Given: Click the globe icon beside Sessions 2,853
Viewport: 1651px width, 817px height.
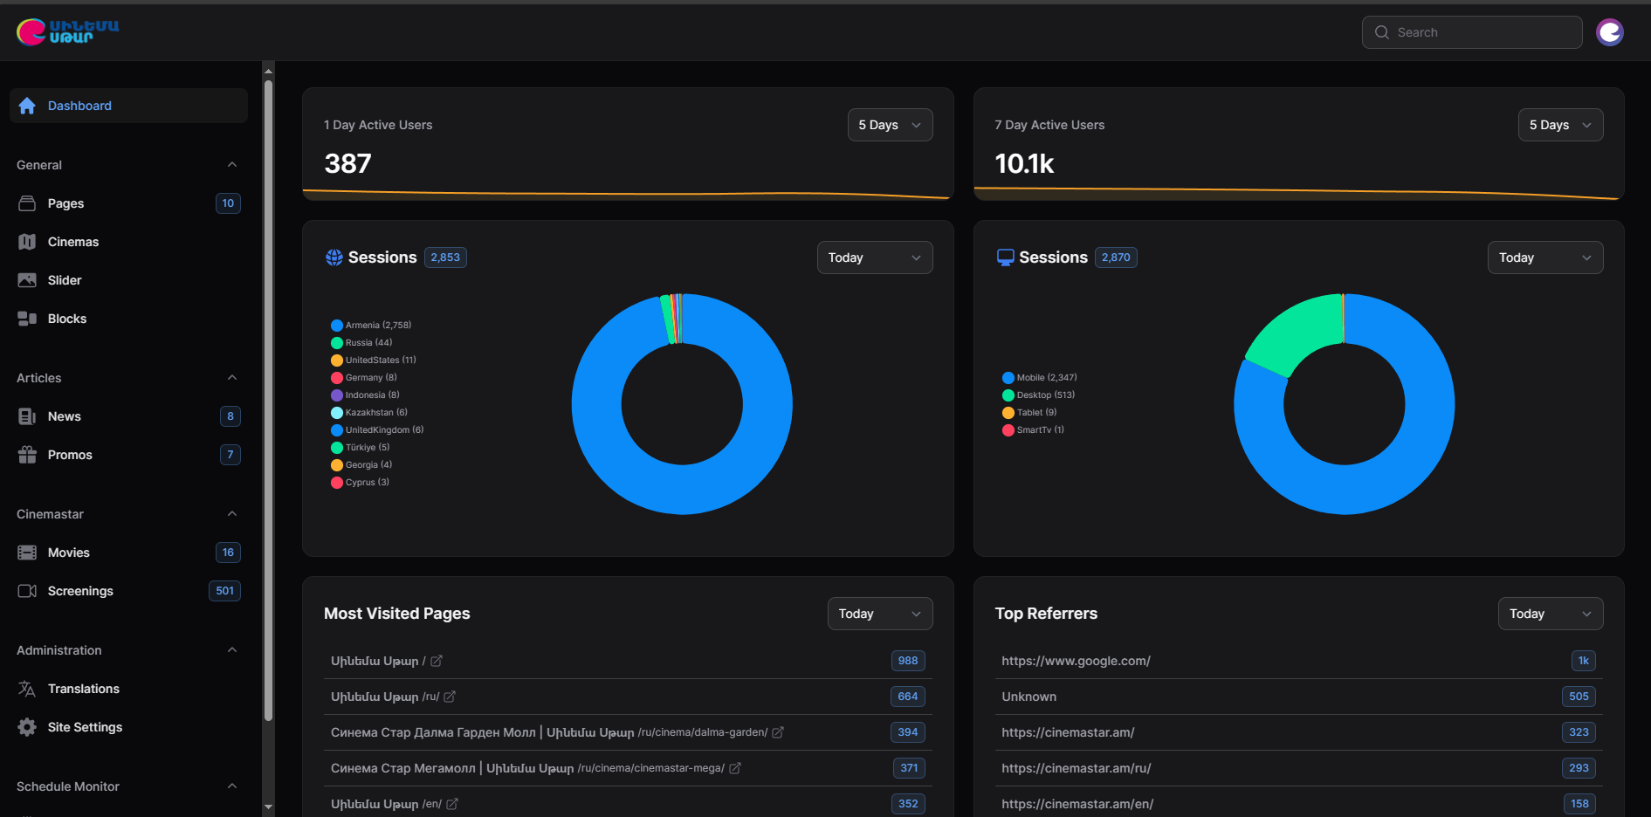Looking at the screenshot, I should pyautogui.click(x=334, y=257).
